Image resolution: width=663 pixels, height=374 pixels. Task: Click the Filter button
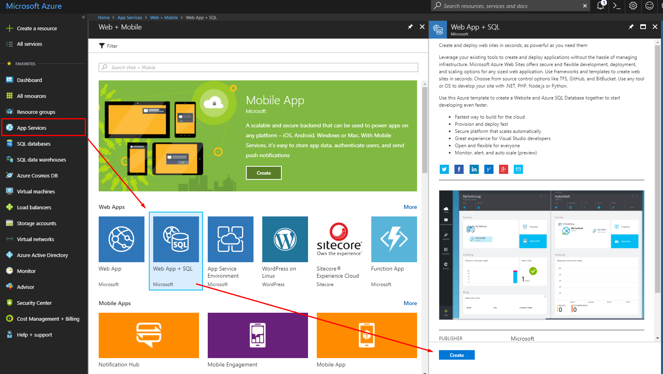point(108,46)
